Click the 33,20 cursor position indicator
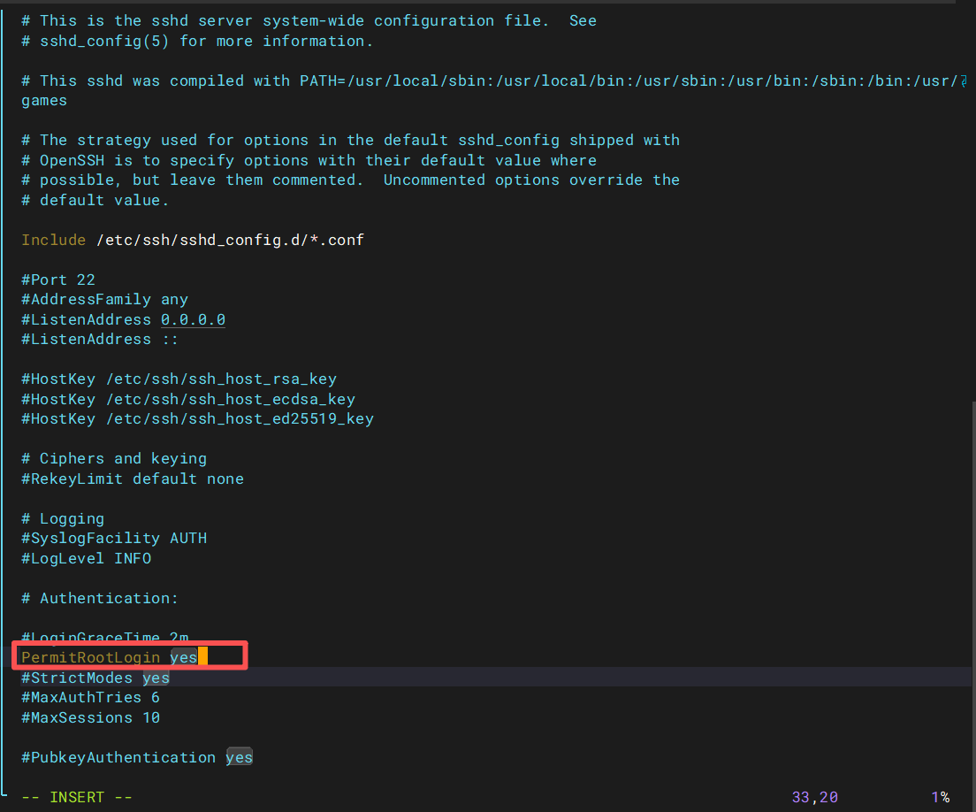Viewport: 976px width, 812px height. tap(814, 797)
